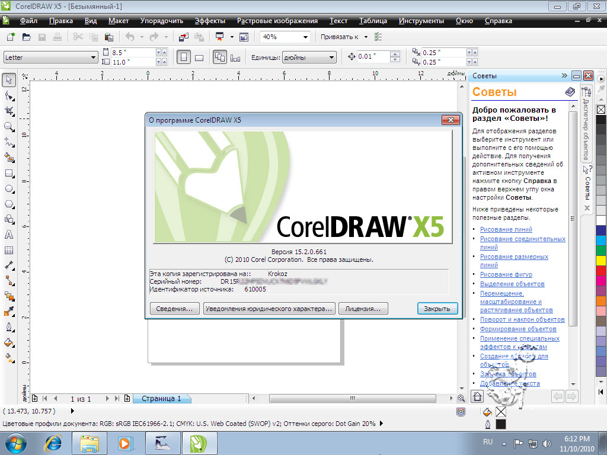This screenshot has width=607, height=455.
Task: Select the Color Eyedropper tool
Action: (x=9, y=312)
